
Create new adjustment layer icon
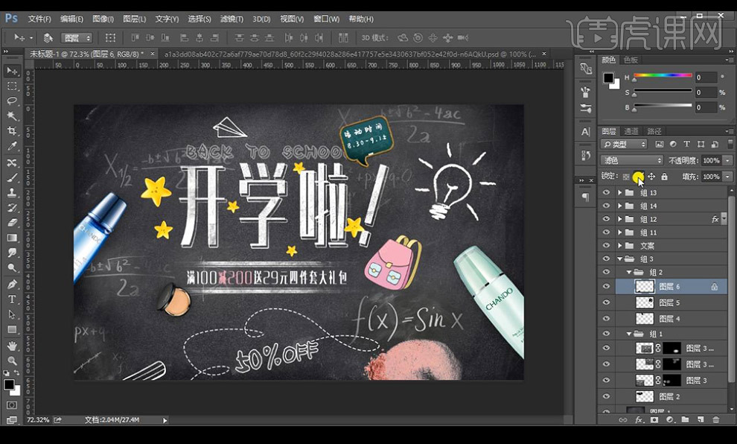tap(670, 419)
